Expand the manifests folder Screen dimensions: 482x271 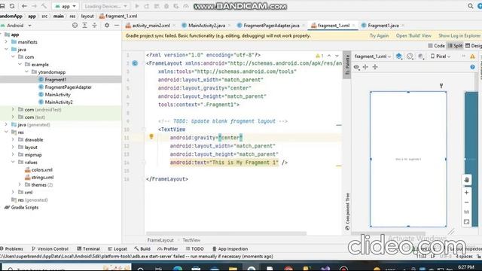pos(6,42)
